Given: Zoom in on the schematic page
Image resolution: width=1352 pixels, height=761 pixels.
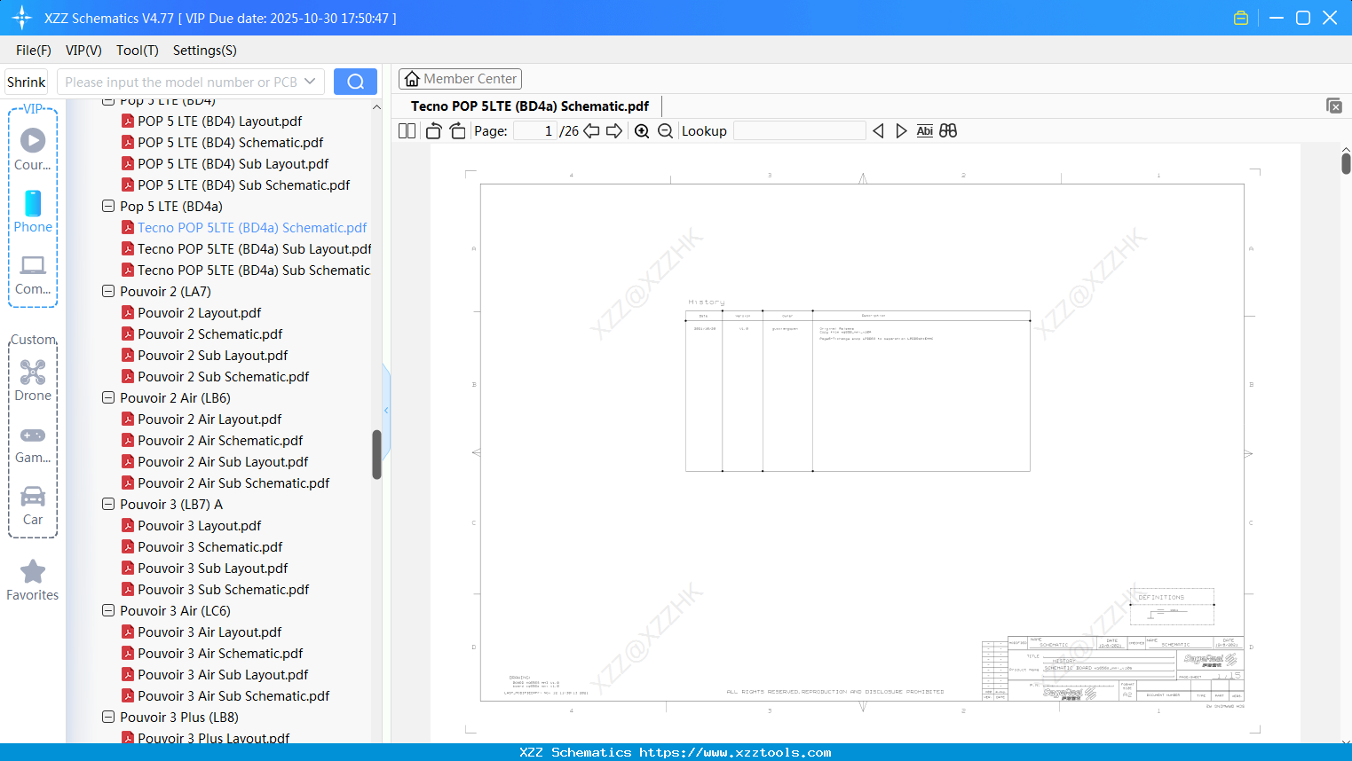Looking at the screenshot, I should (641, 130).
